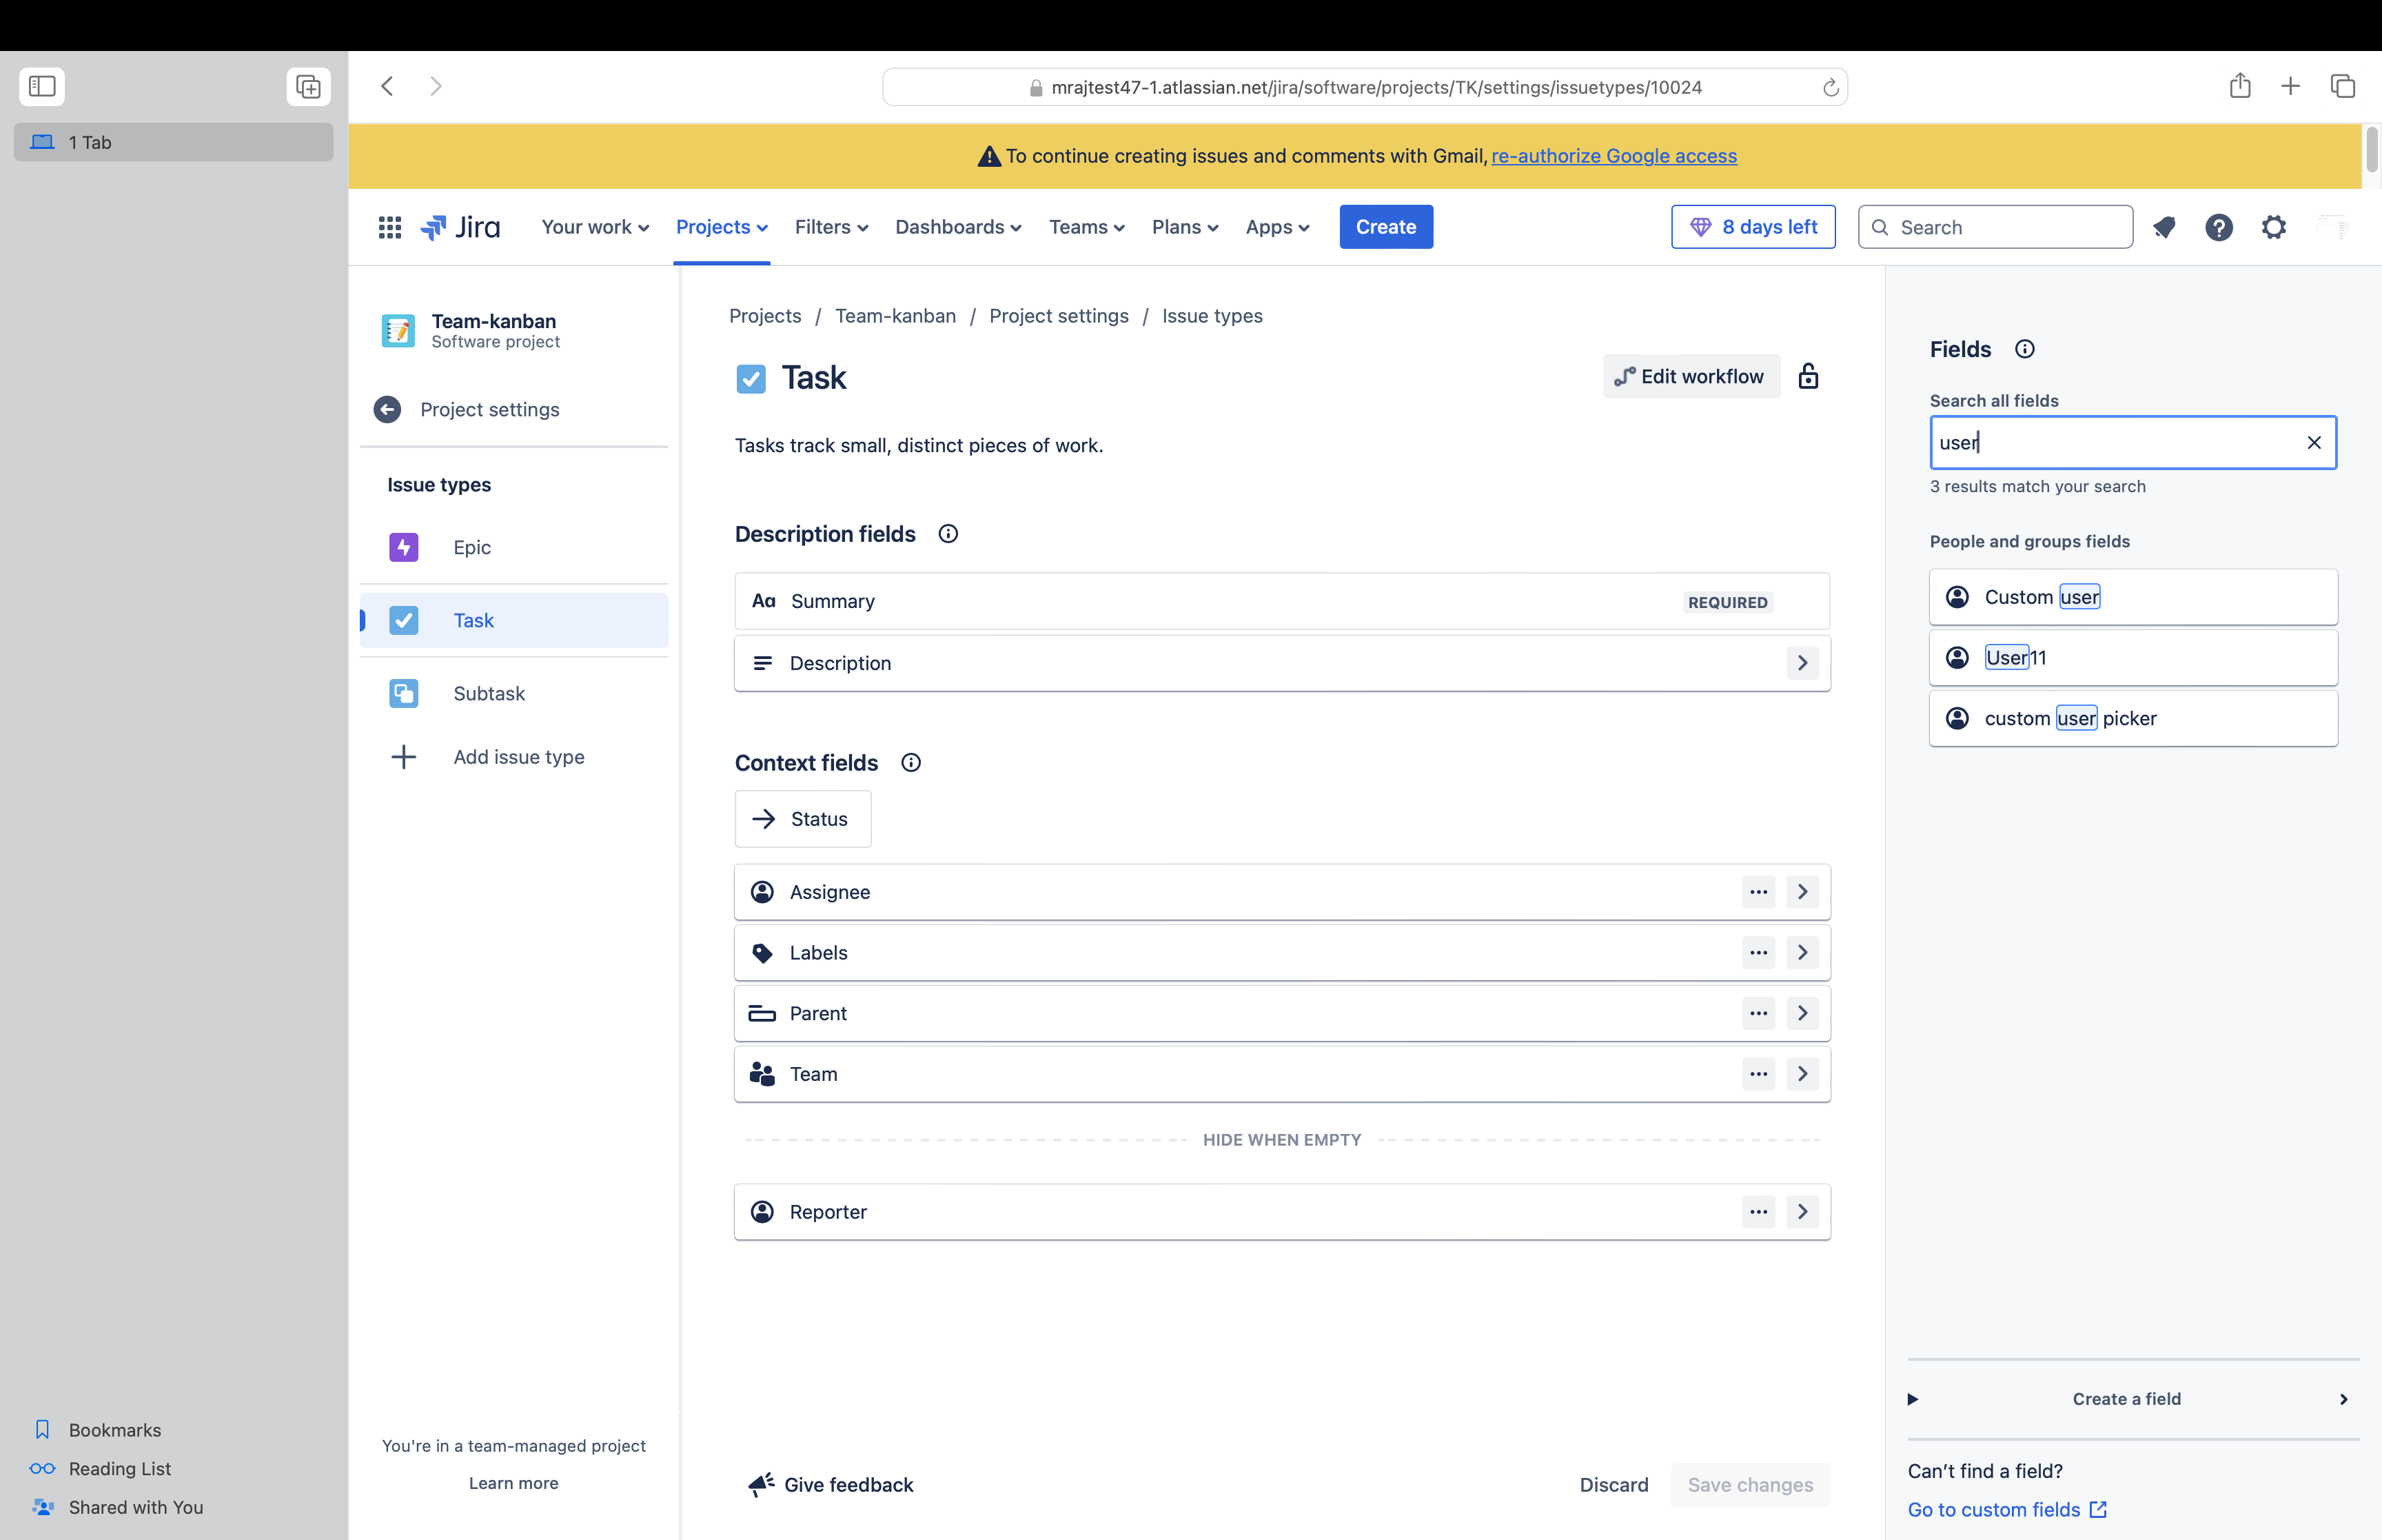This screenshot has width=2382, height=1540.
Task: Open Jira settings gear icon
Action: click(x=2273, y=227)
